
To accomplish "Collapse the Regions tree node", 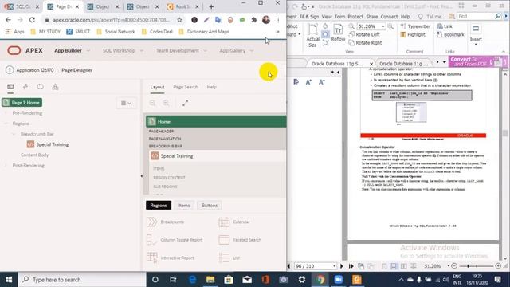I will 6,124.
